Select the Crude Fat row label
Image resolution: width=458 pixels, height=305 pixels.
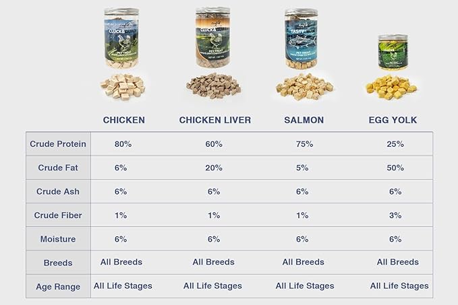(x=58, y=168)
